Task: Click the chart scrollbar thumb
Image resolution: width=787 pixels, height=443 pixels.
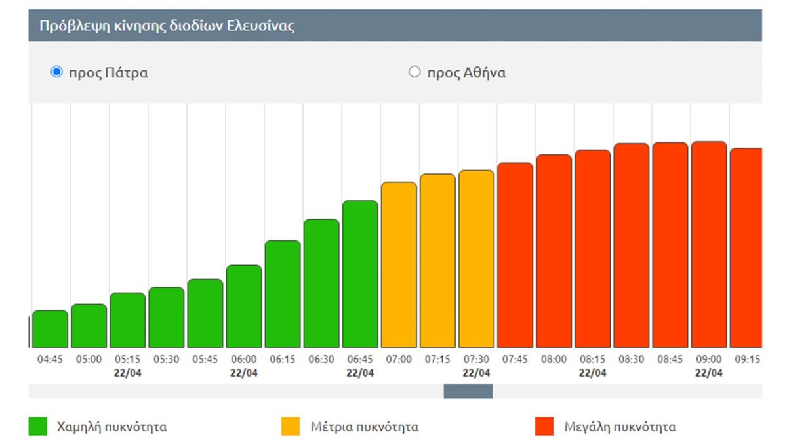Action: click(x=468, y=391)
